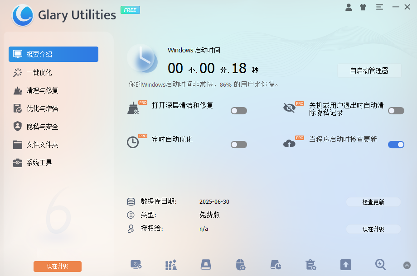417x276 pixels.
Task: Open the magnifier search icon
Action: click(x=380, y=265)
